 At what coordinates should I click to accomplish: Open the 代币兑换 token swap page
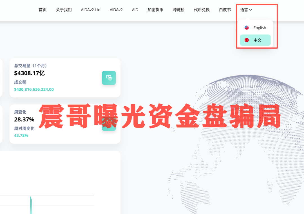(202, 10)
